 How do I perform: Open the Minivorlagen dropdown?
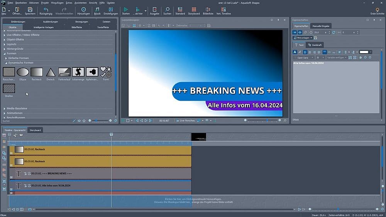tap(303, 38)
